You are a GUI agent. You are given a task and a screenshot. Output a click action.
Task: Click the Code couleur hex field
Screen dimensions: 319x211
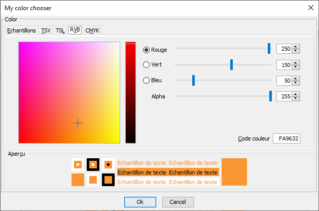tap(287, 139)
